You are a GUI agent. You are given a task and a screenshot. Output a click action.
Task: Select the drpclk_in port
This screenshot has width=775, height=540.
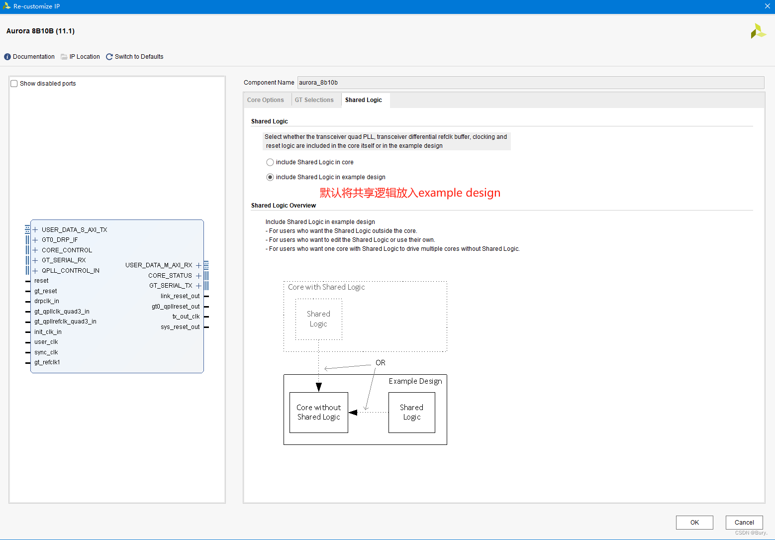click(47, 301)
